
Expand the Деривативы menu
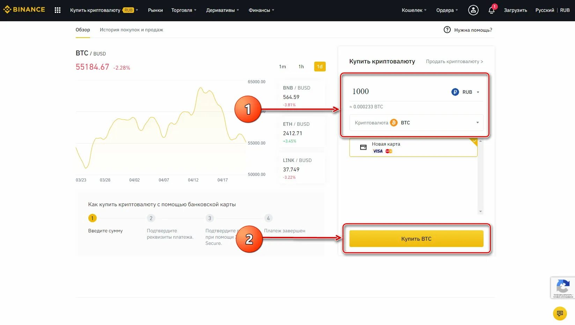(x=222, y=10)
